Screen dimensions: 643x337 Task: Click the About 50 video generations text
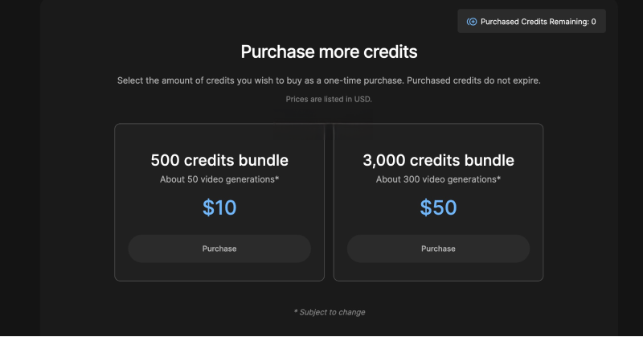[217, 179]
